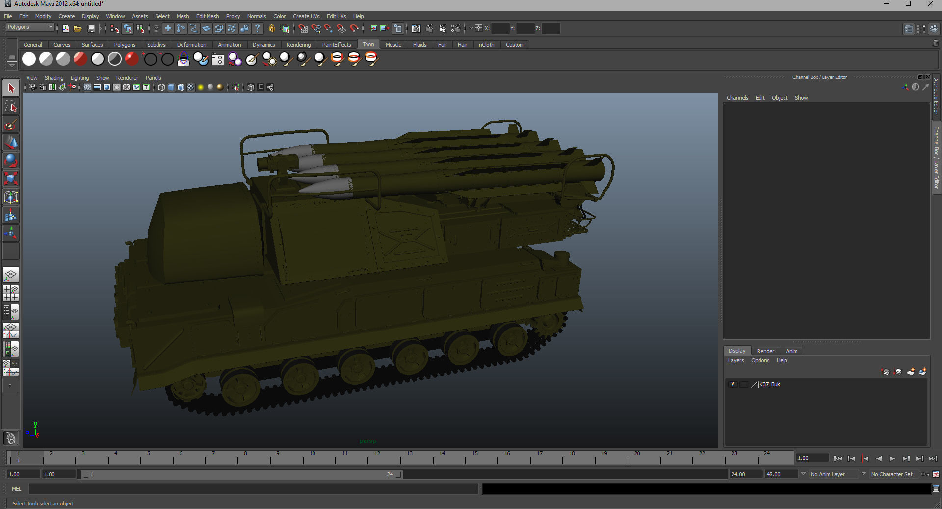
Task: Open the Render View clapperboard icon
Action: 416,28
